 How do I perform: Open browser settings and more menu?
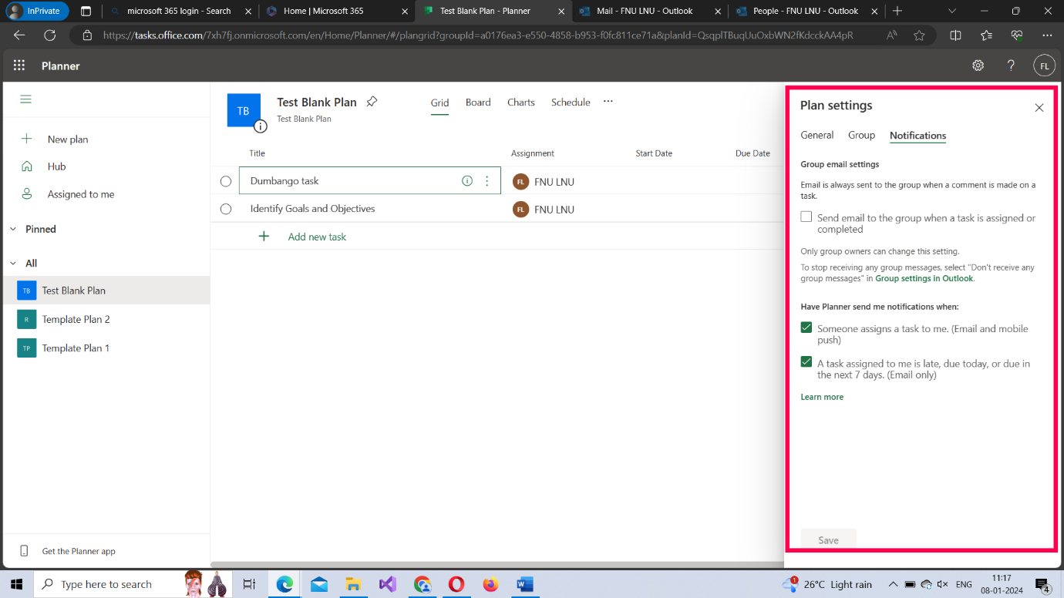[x=1046, y=35]
